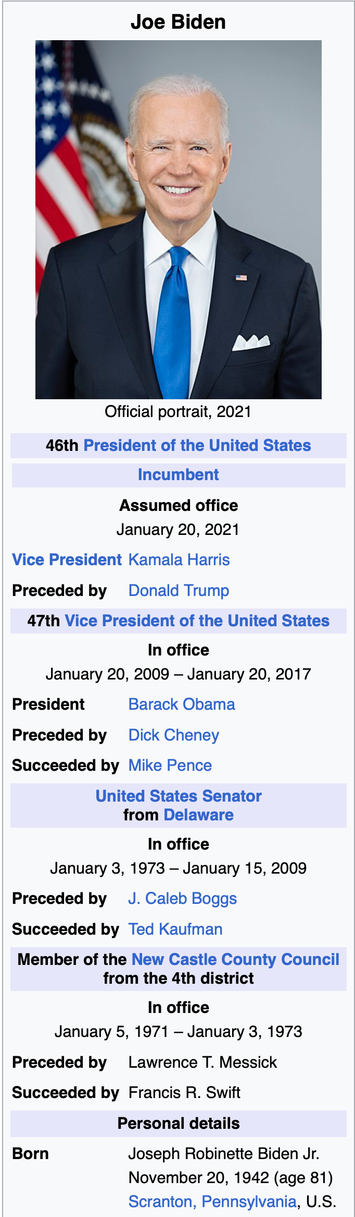Open Kamala Harris article
The width and height of the screenshot is (355, 1217).
(179, 559)
